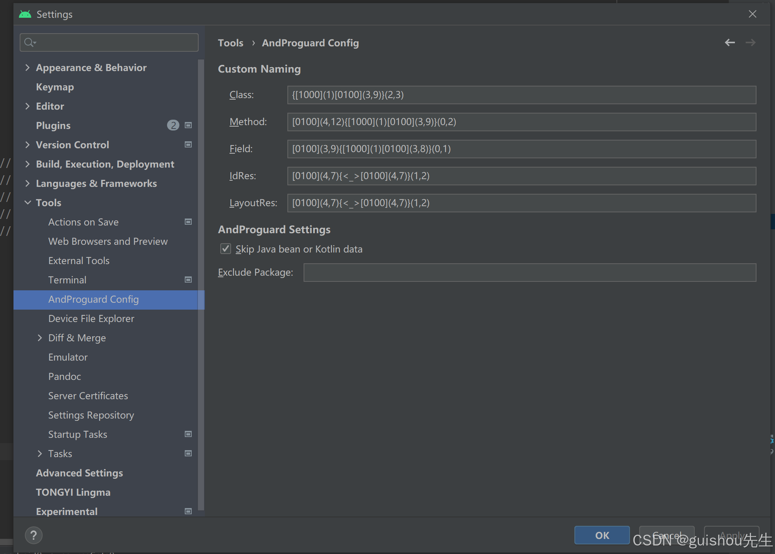Click the Exclude Package input field
775x554 pixels.
tap(529, 273)
